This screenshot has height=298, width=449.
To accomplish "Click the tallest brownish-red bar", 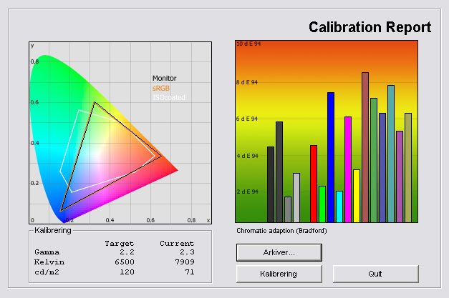I will click(365, 147).
